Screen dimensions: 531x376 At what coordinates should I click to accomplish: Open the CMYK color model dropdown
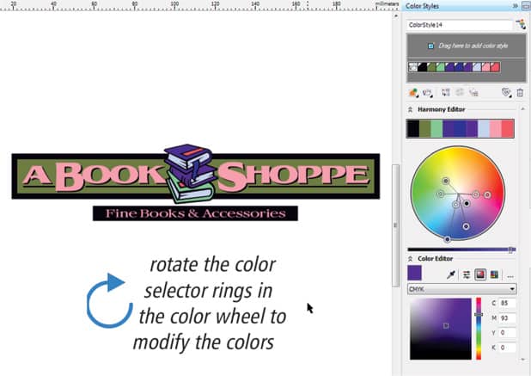[x=461, y=290]
